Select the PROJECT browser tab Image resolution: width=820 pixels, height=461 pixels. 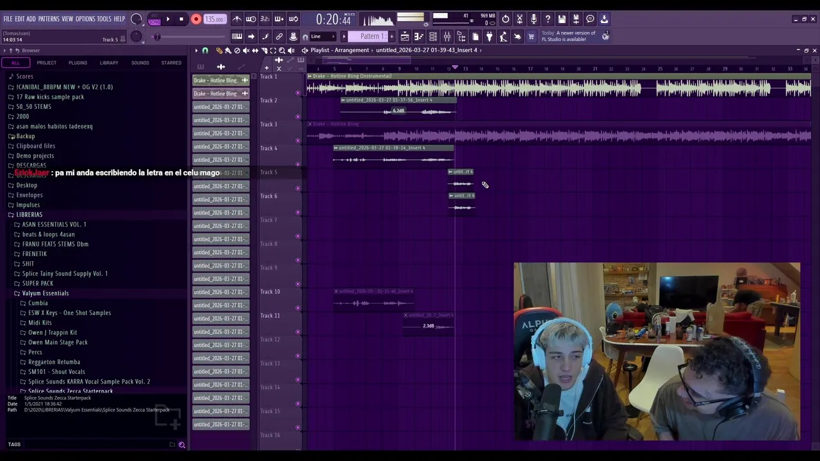coord(46,63)
